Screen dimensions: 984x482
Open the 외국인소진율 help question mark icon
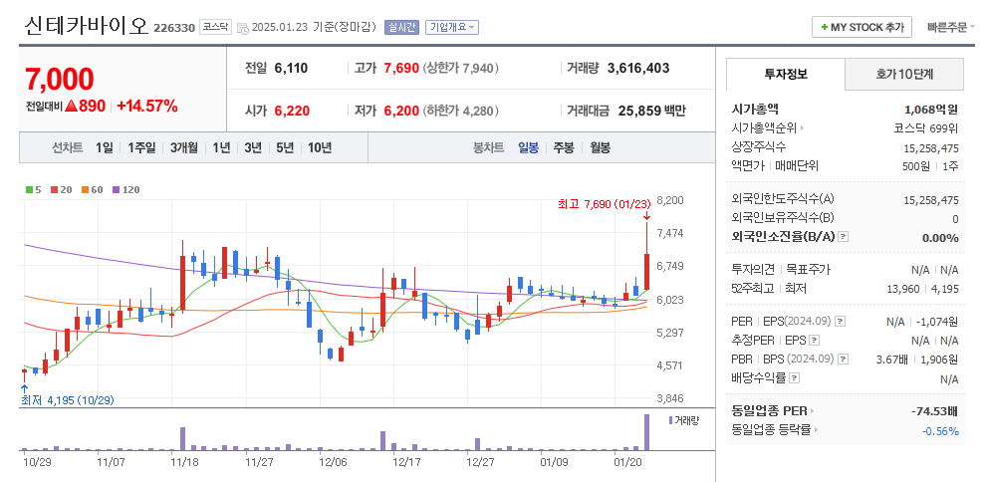pyautogui.click(x=844, y=237)
